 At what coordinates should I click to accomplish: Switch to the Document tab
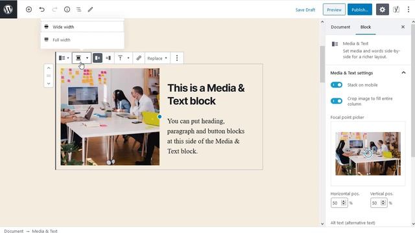tap(340, 27)
